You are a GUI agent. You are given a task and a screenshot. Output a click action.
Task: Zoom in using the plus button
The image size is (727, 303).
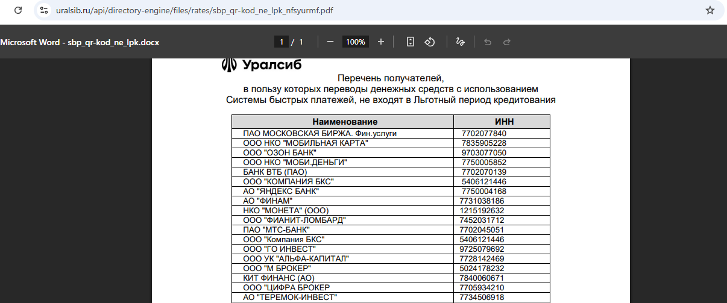(381, 42)
